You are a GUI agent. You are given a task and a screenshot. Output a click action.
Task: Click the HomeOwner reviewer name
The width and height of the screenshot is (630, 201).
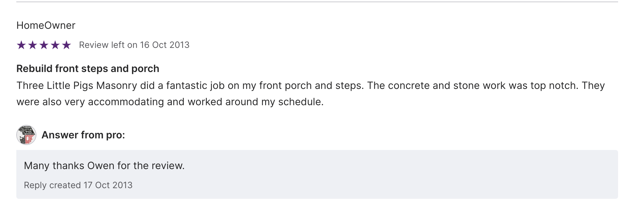click(x=46, y=25)
